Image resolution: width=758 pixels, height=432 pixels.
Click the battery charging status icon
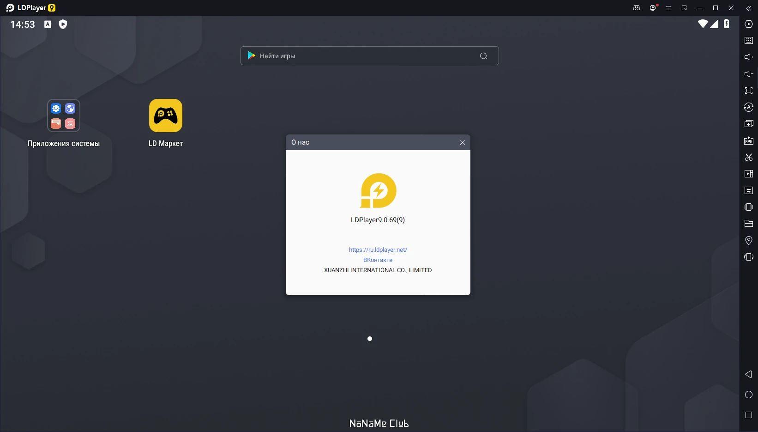(x=726, y=24)
